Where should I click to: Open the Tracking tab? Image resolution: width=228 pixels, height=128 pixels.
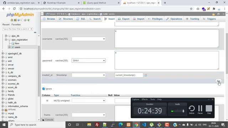192,19
